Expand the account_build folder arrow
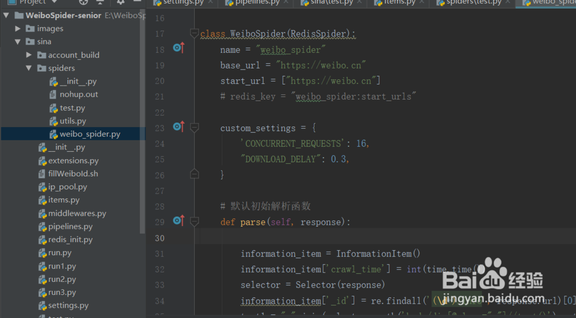Viewport: 576px width, 318px height. click(x=29, y=55)
